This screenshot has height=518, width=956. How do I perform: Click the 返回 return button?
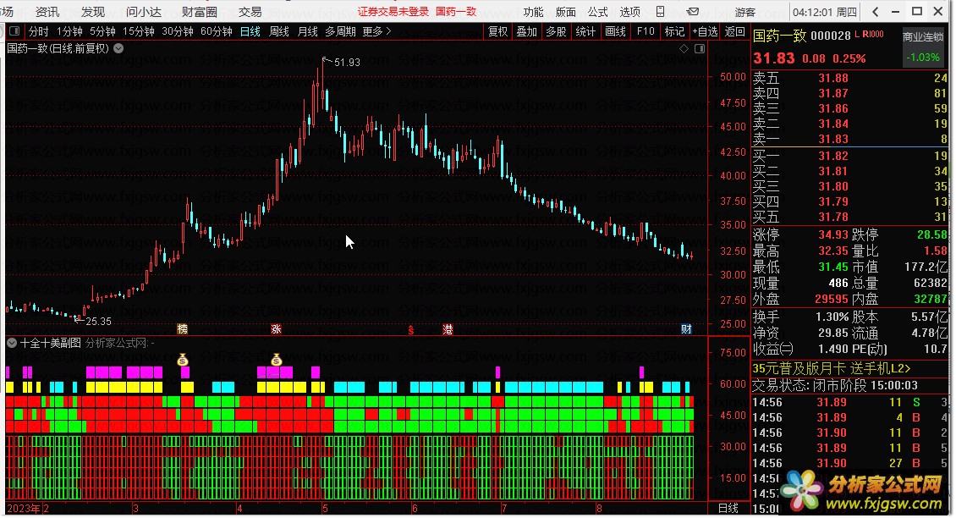734,31
